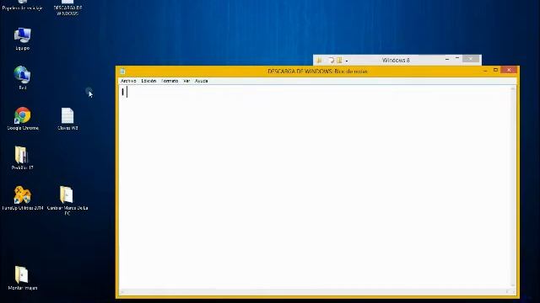The image size is (540, 303).
Task: Click folder icon in Windows 8 window toolbar
Action: [319, 61]
